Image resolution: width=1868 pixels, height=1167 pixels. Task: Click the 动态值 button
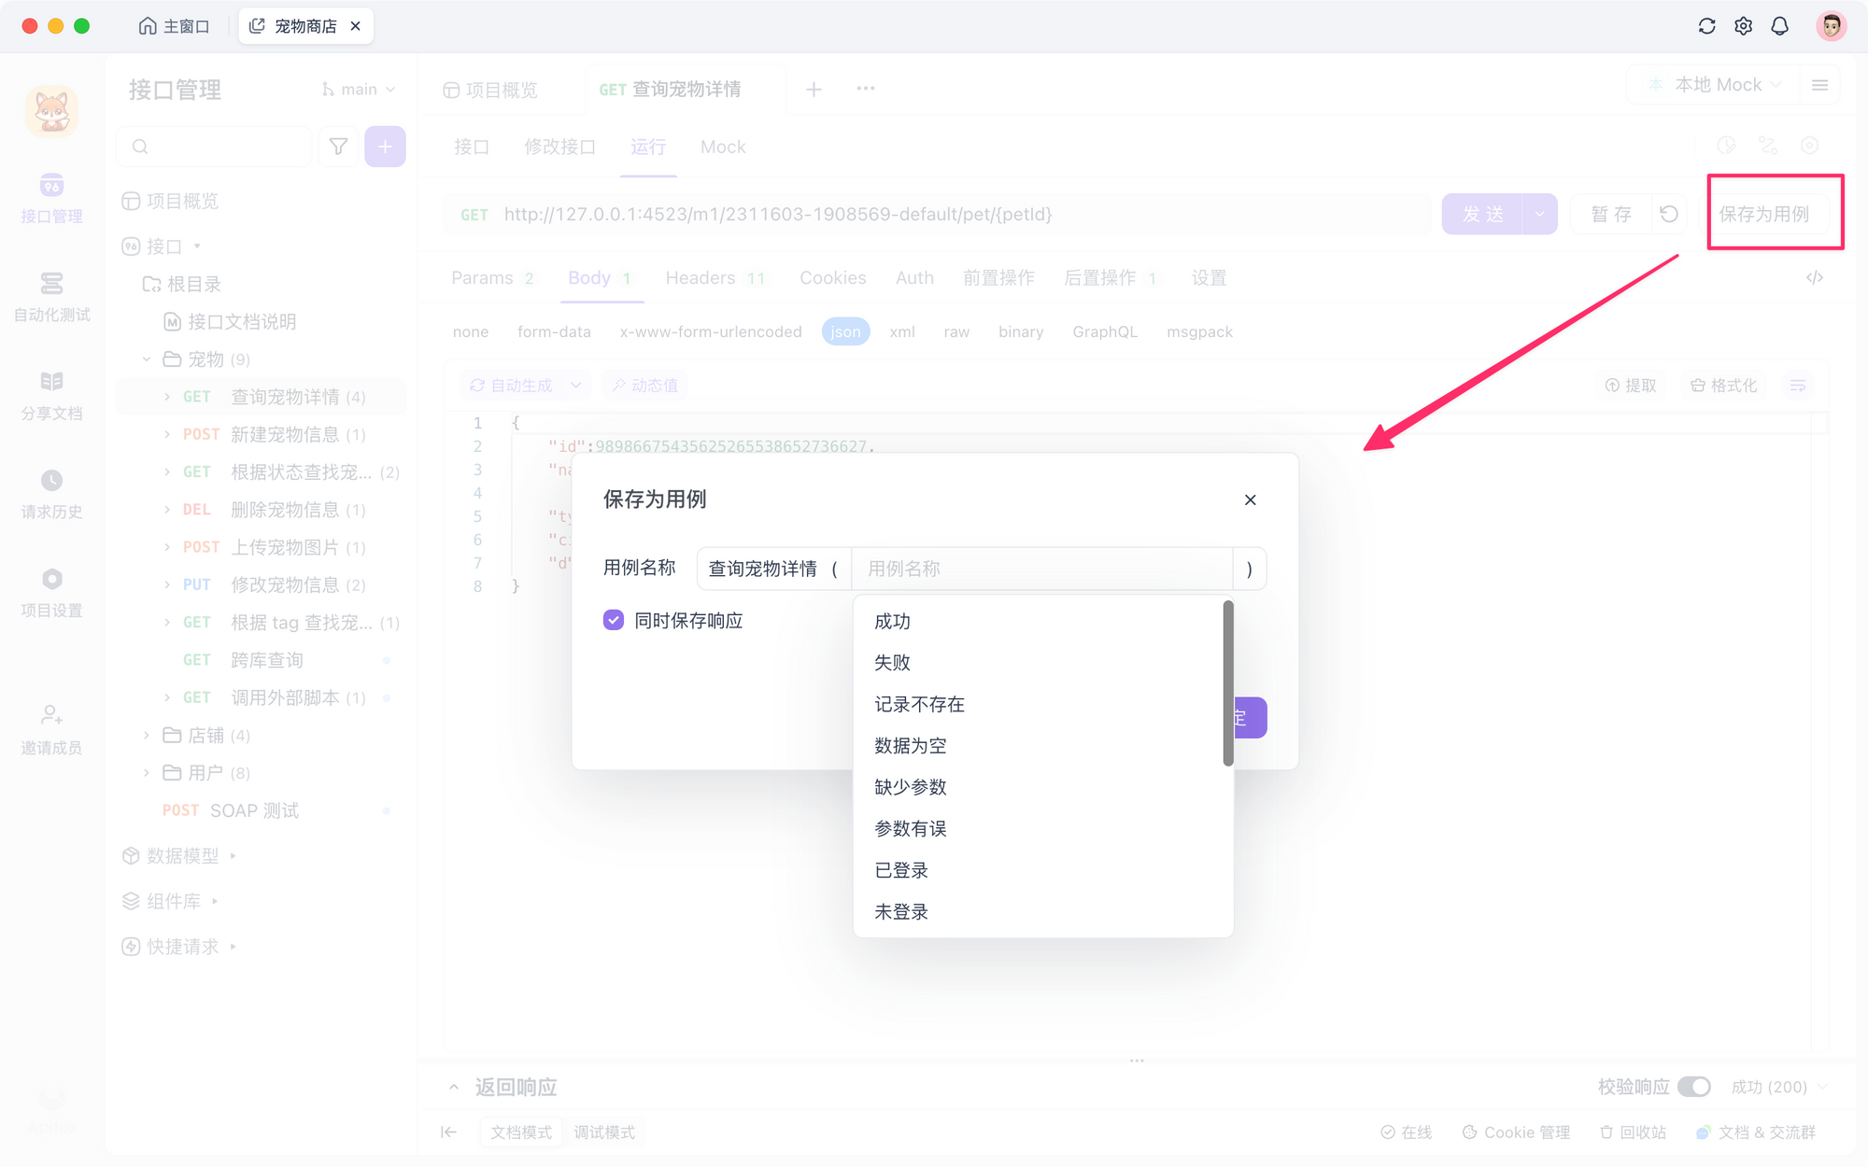coord(645,386)
